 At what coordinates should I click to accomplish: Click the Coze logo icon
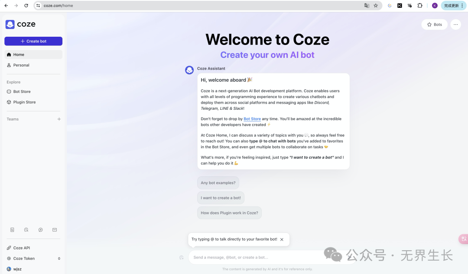coord(10,25)
